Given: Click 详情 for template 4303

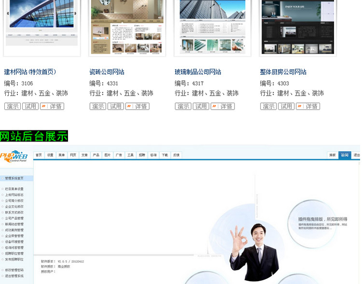Looking at the screenshot, I should pos(308,106).
